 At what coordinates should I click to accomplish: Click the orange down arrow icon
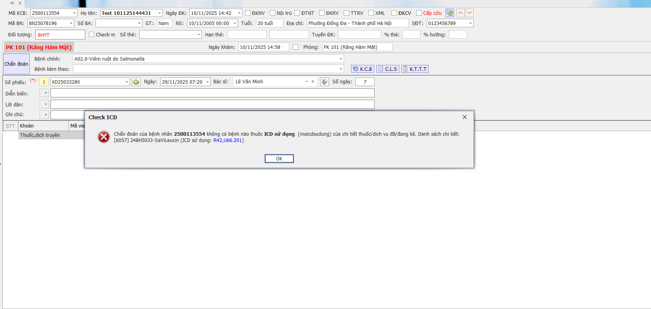coord(470,13)
